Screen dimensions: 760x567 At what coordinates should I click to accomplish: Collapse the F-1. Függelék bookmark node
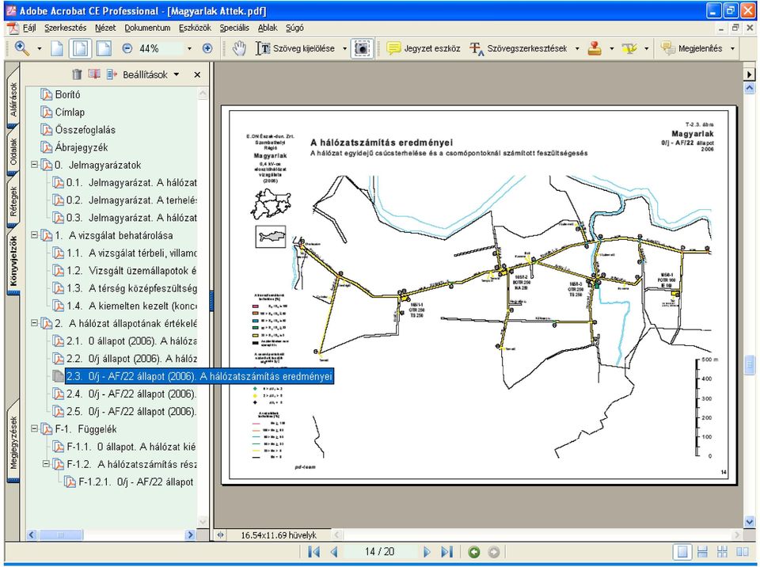point(34,428)
